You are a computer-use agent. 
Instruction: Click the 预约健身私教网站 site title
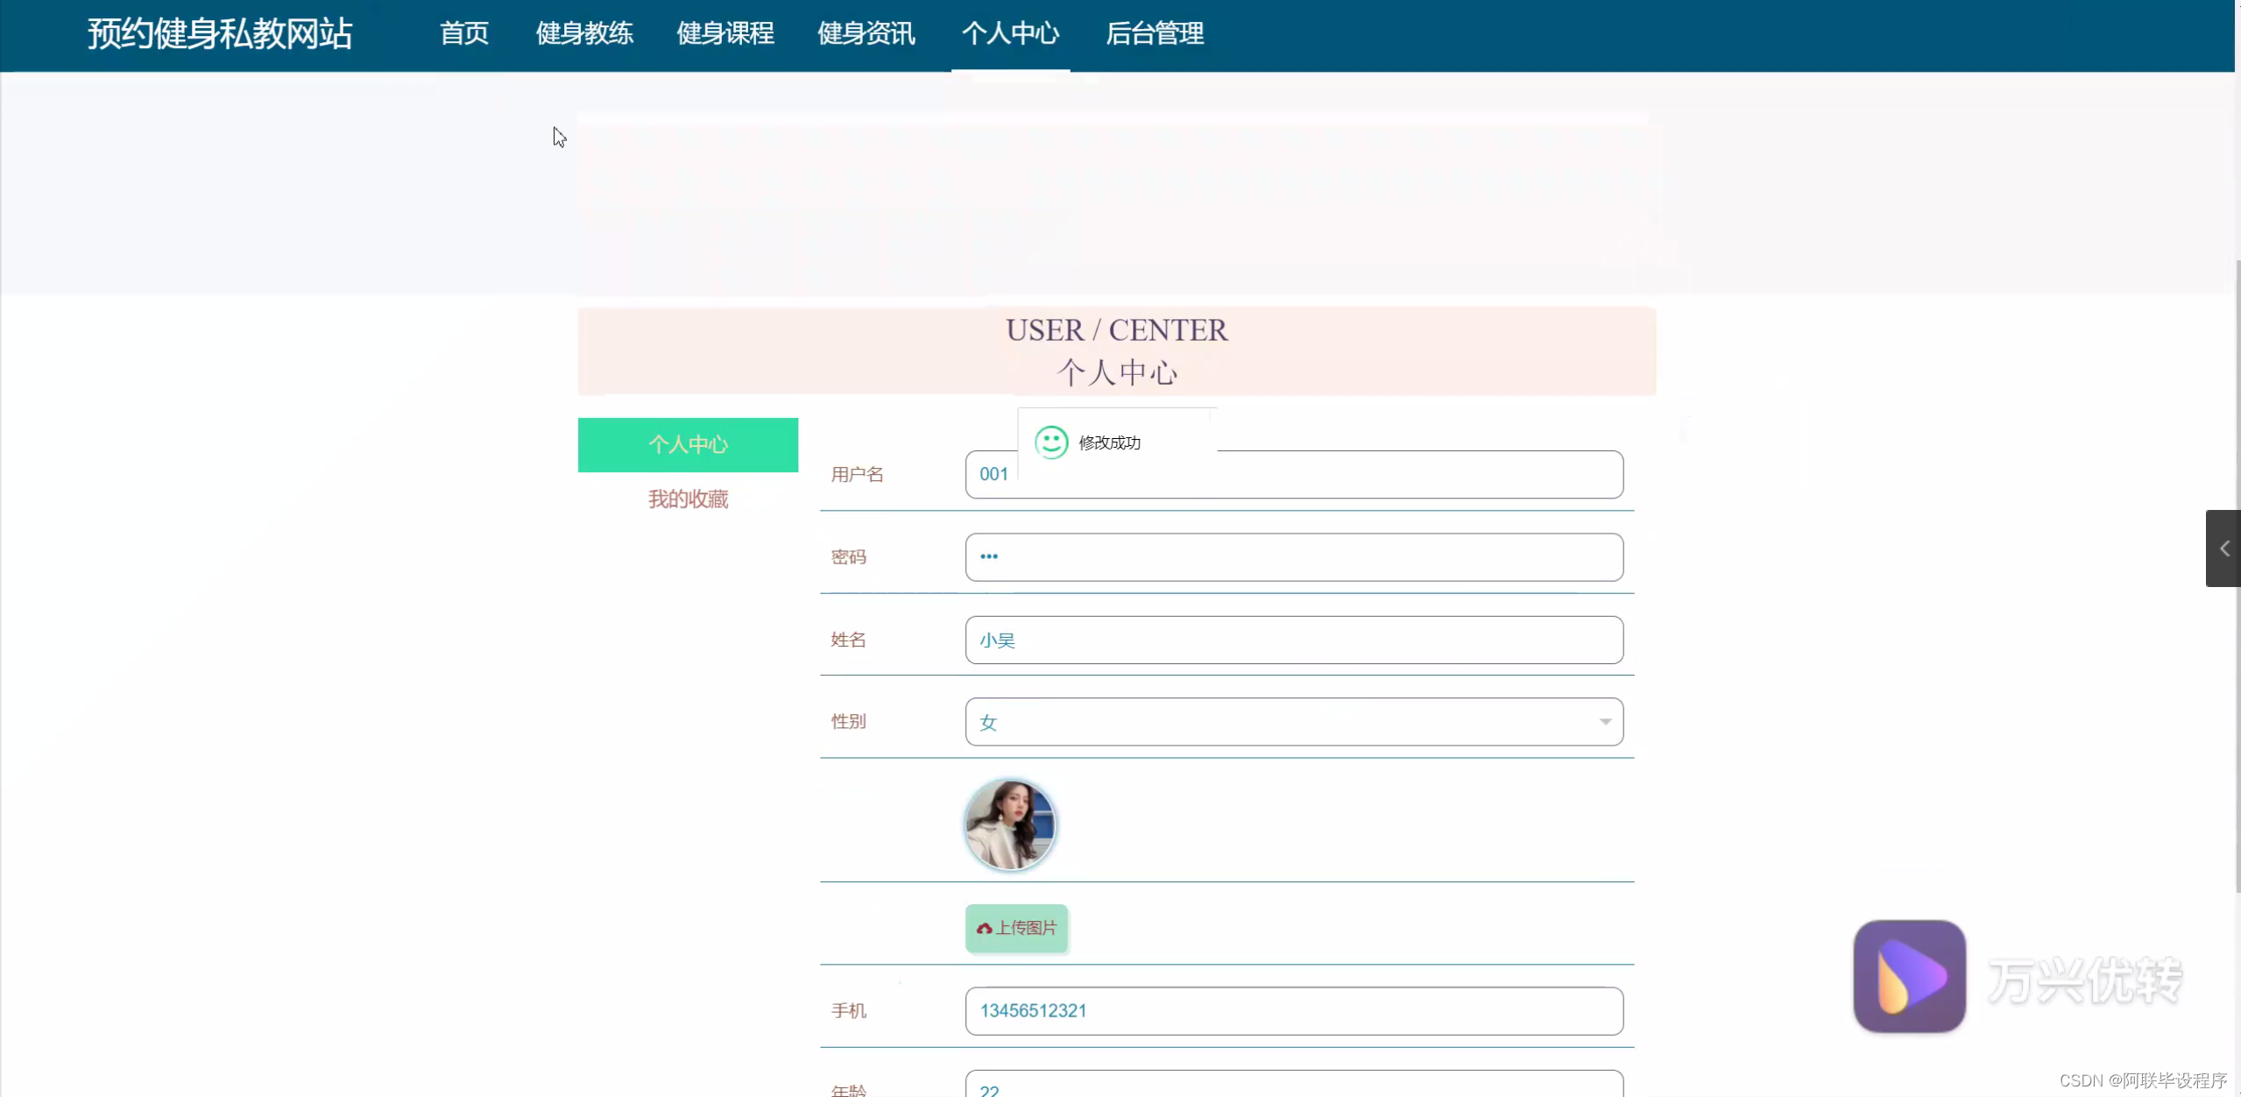pyautogui.click(x=218, y=33)
